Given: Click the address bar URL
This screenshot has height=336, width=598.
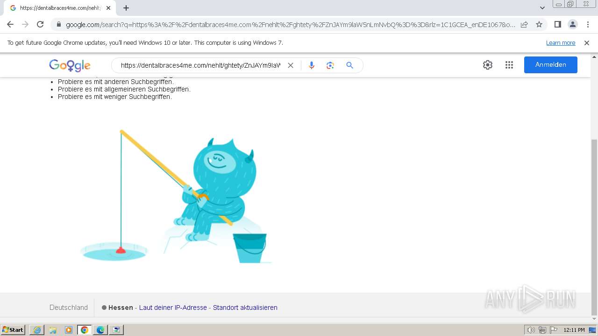Looking at the screenshot, I should coord(291,24).
